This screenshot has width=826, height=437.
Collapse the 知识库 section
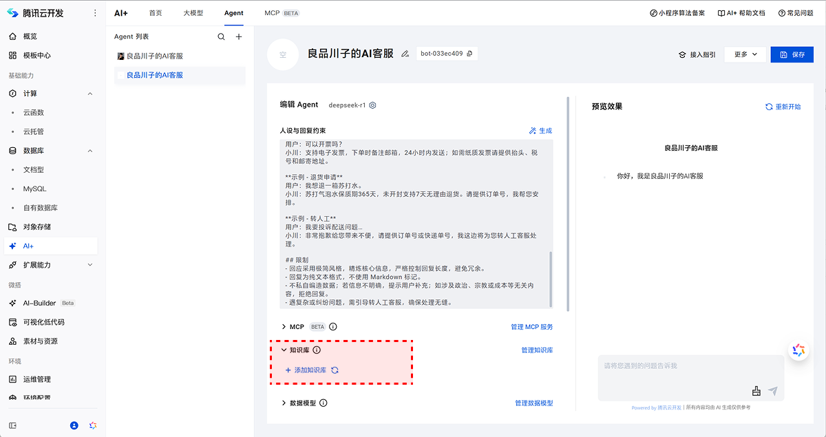pyautogui.click(x=284, y=350)
